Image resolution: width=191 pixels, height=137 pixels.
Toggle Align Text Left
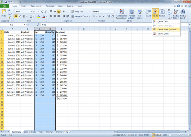pos(51,16)
